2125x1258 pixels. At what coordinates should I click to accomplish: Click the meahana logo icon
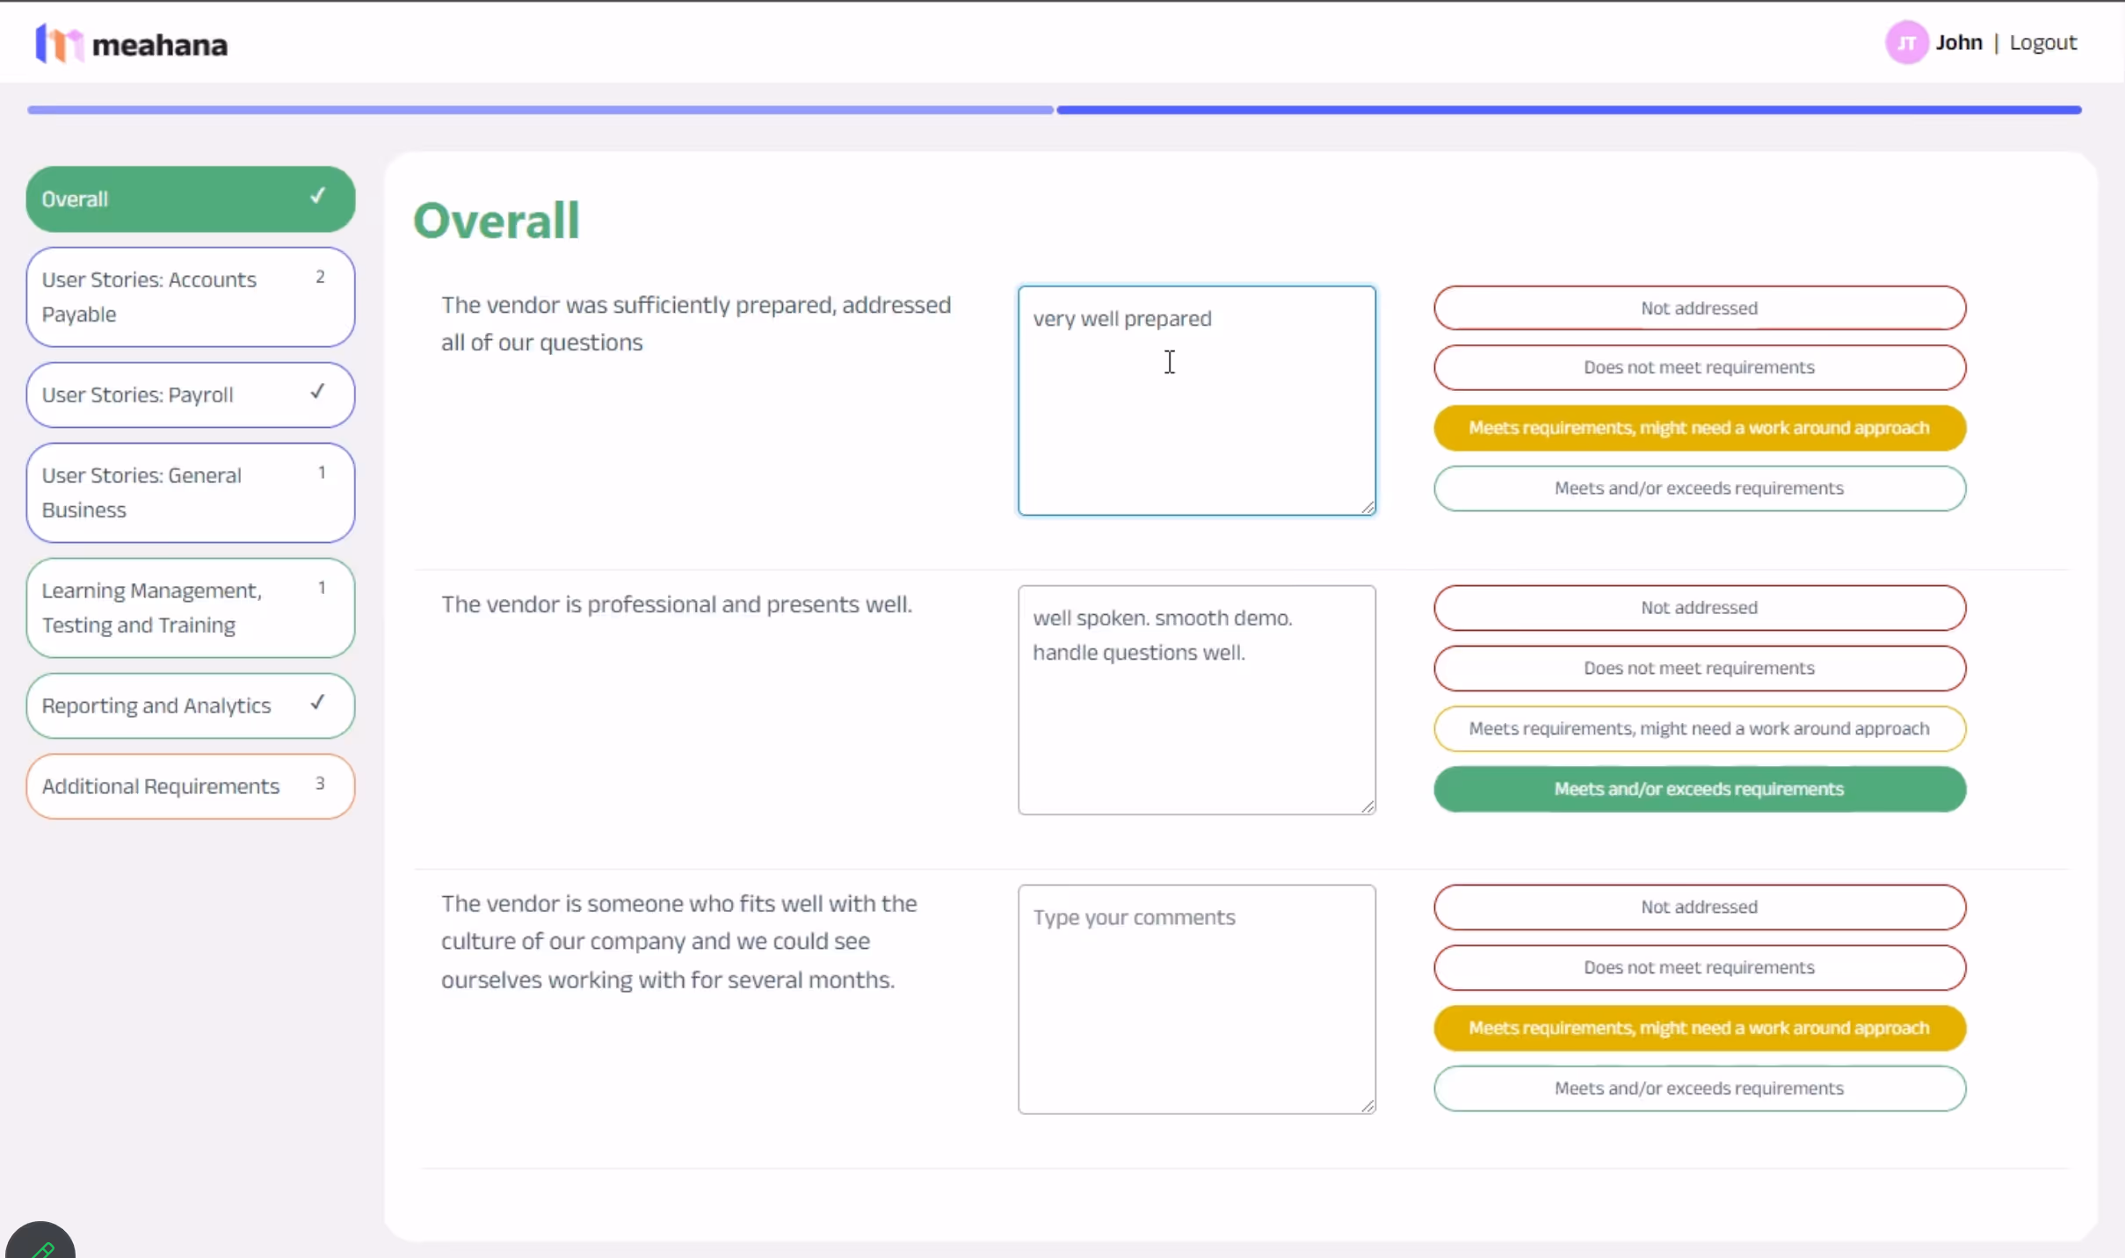tap(58, 43)
